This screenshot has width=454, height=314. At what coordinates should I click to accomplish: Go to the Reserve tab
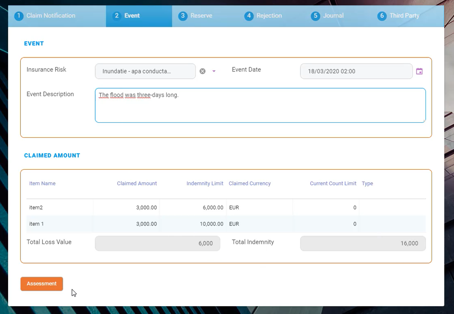point(196,16)
